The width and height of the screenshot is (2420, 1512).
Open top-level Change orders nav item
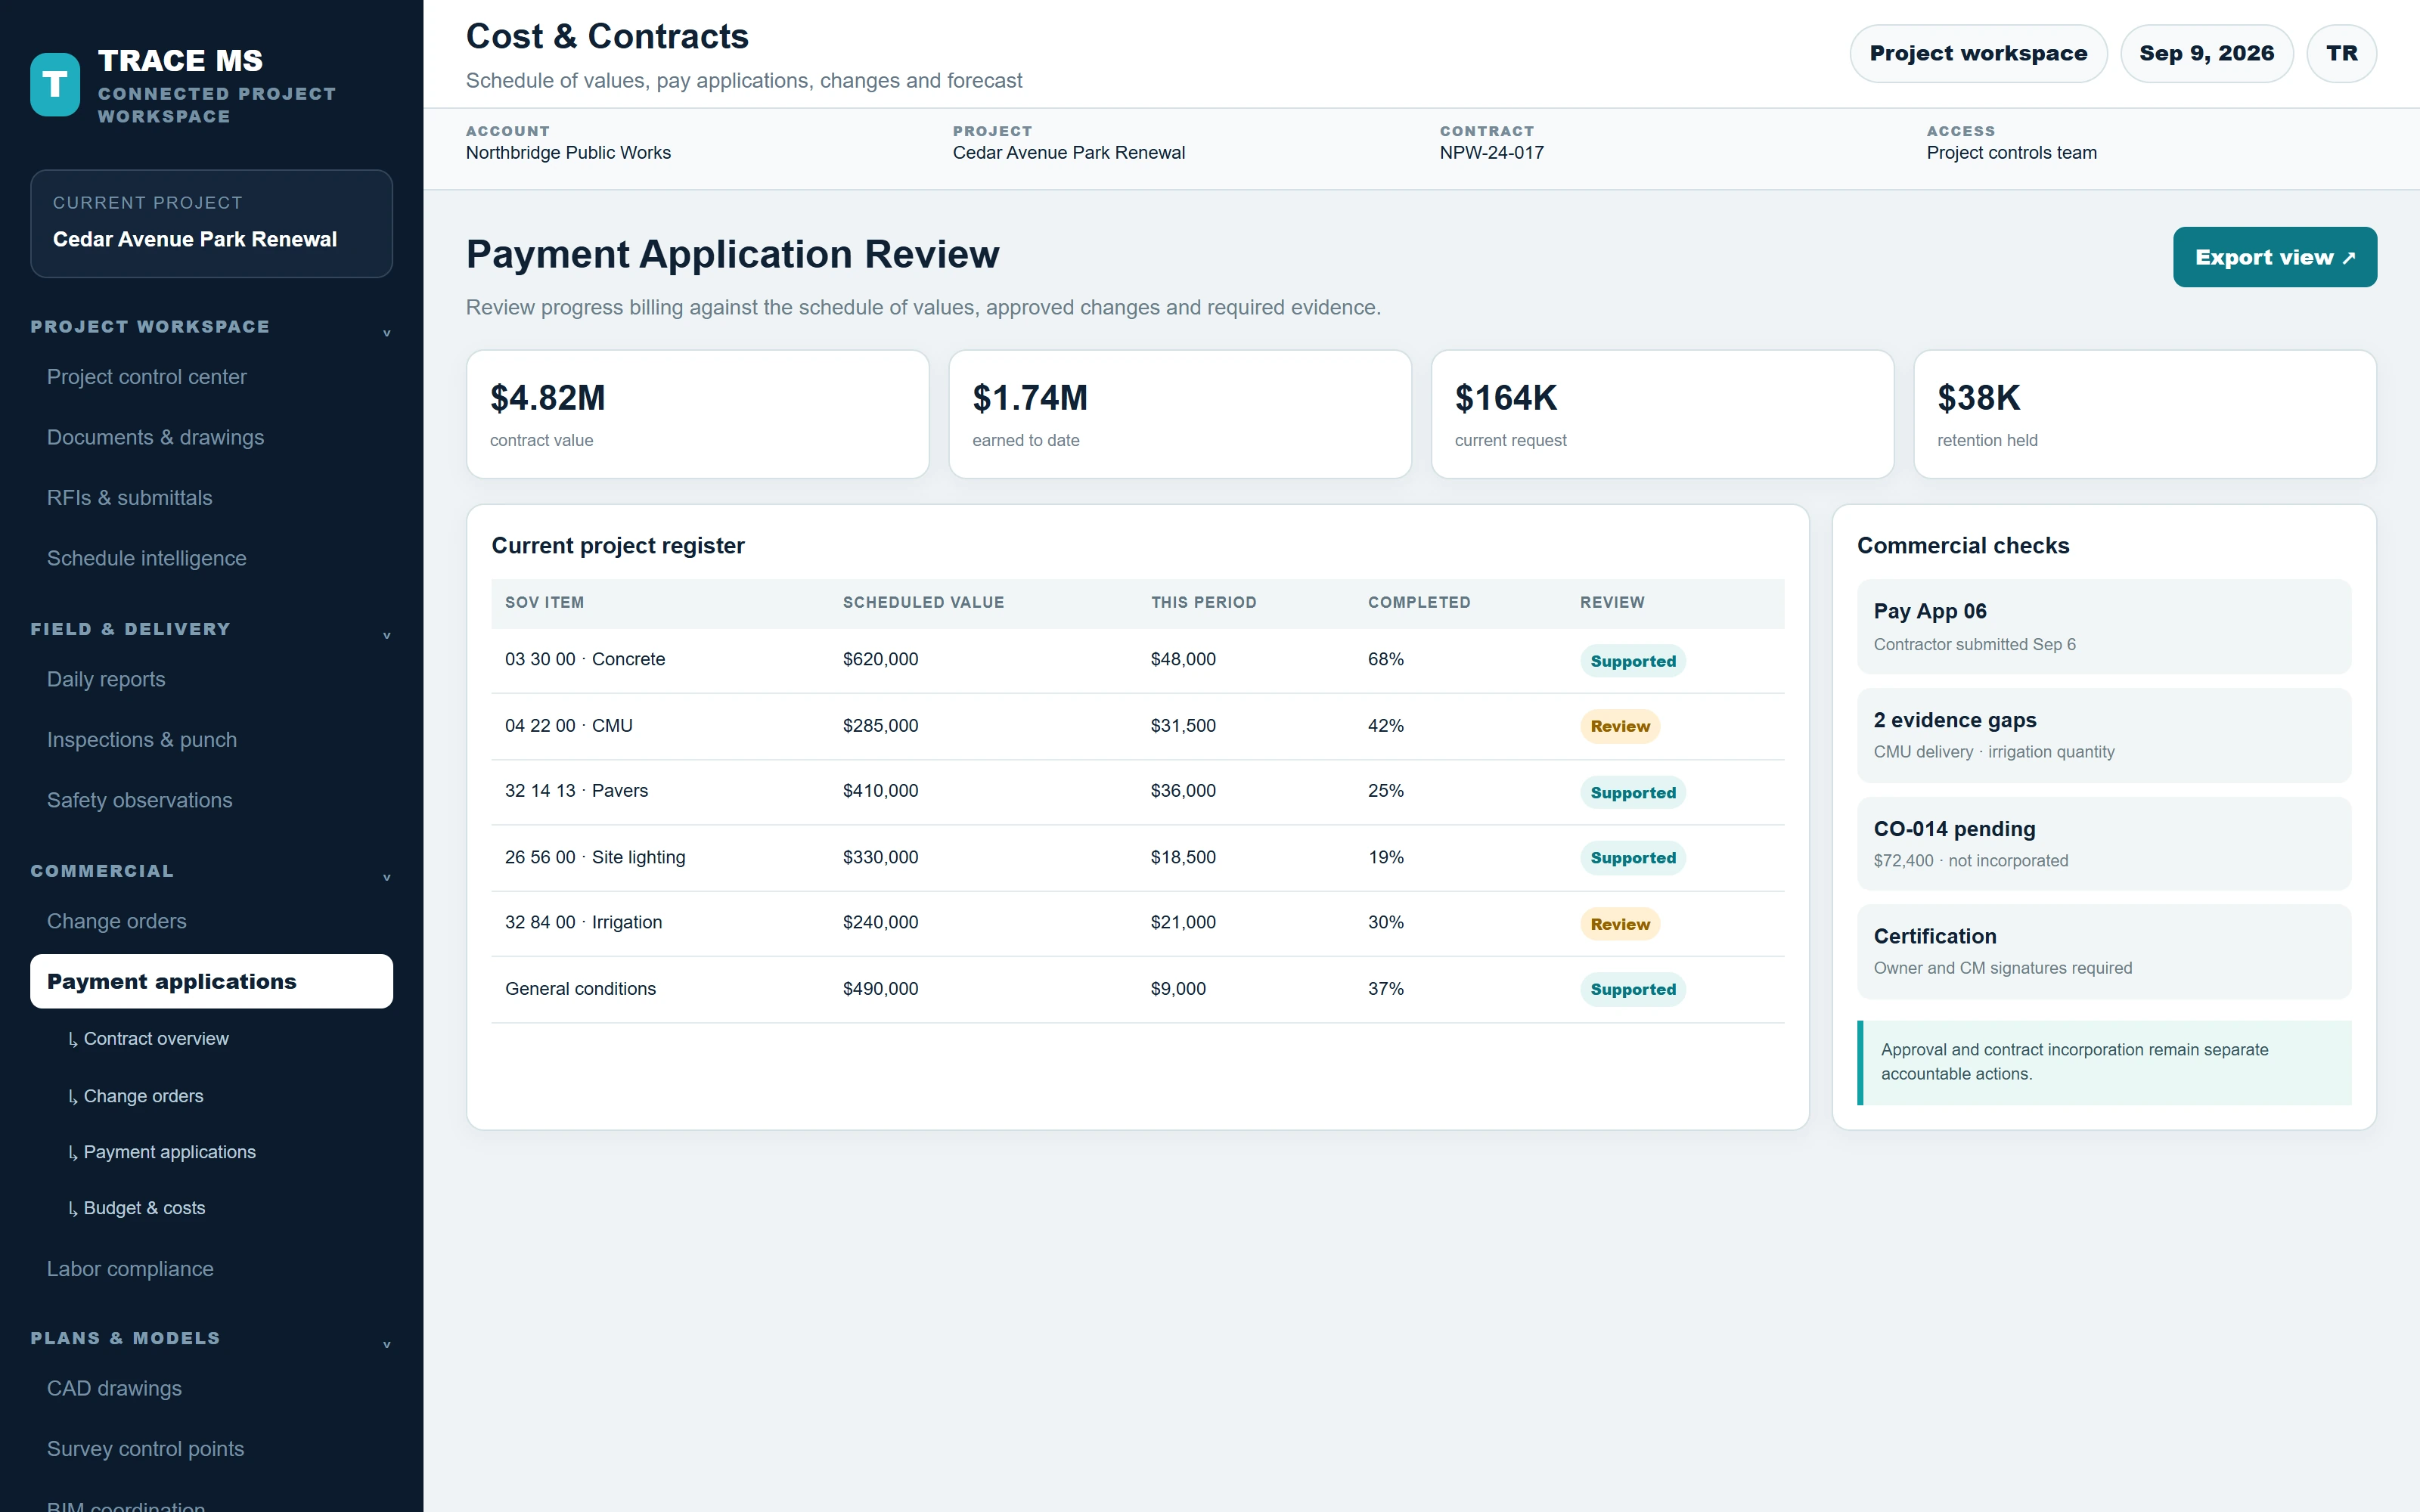click(x=211, y=921)
